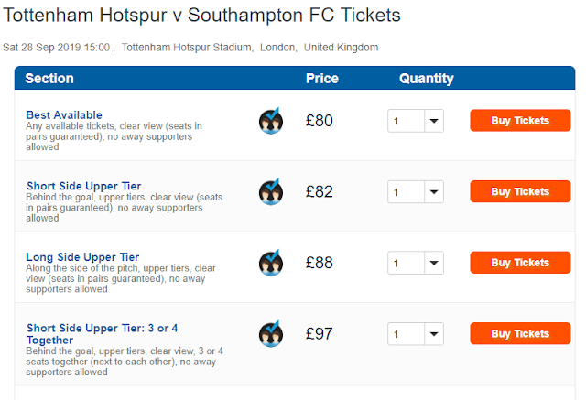586x400 pixels.
Task: Buy Tickets for Long Side Upper Tier £88
Action: 519,263
